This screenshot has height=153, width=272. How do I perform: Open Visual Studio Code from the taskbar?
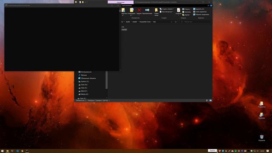point(17,151)
